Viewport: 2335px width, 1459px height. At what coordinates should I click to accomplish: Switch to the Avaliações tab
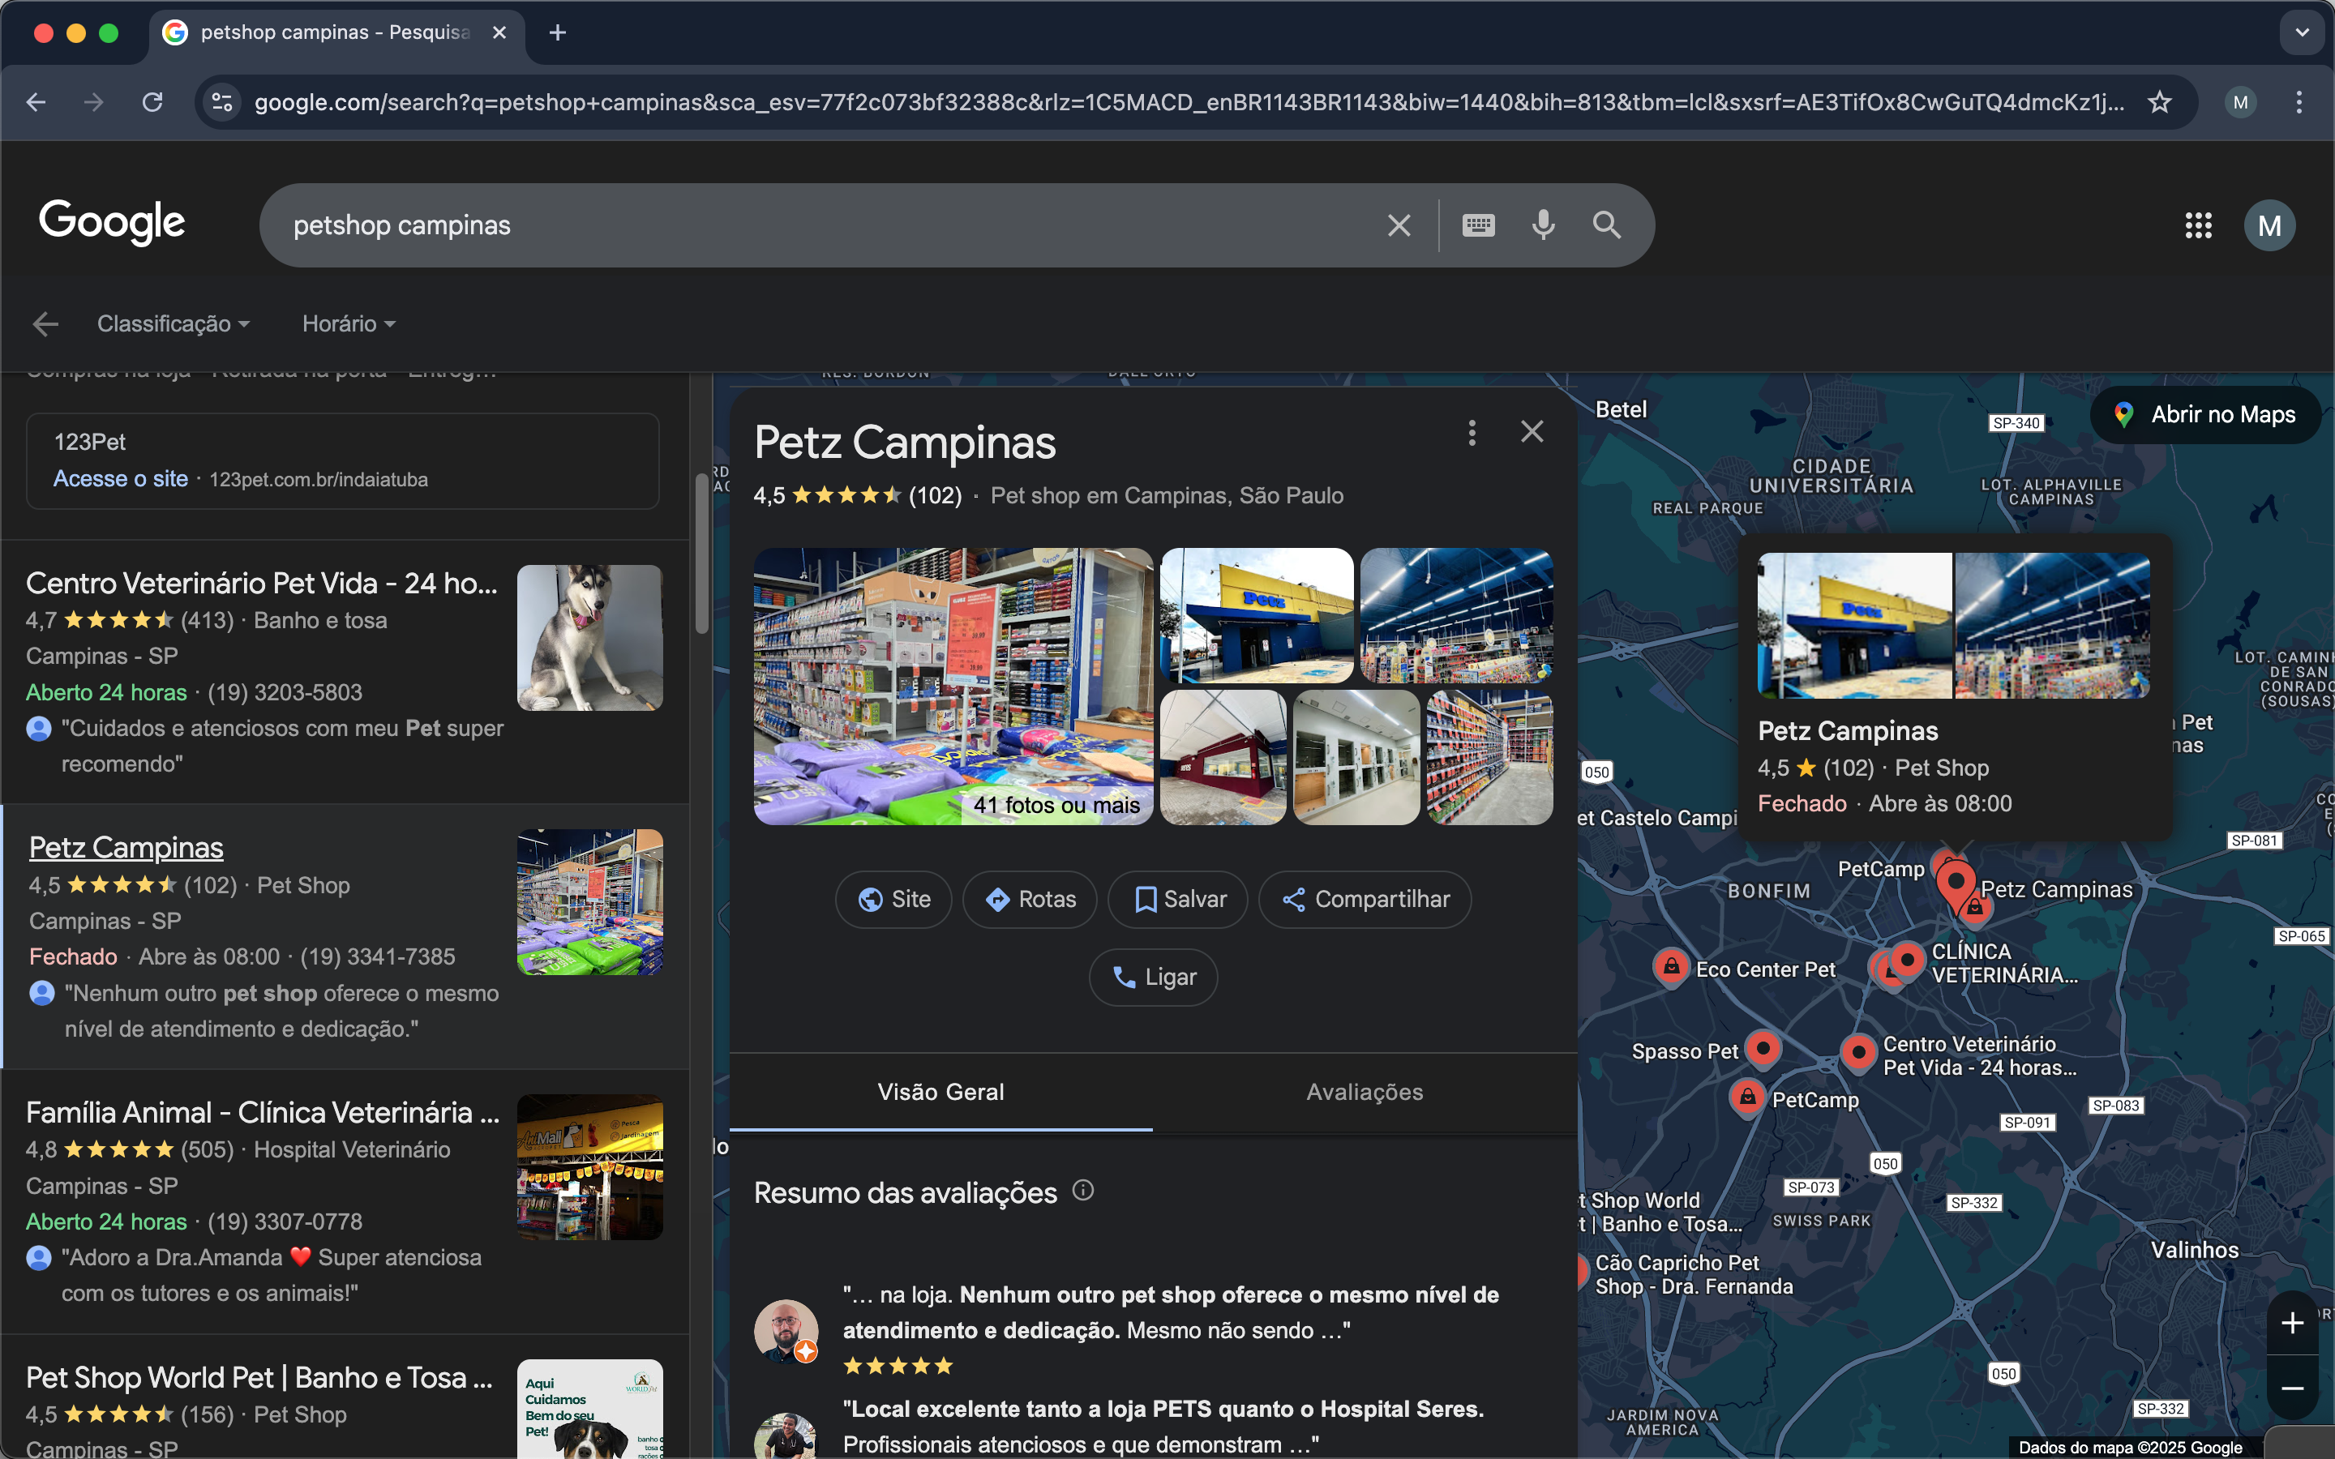1365,1091
